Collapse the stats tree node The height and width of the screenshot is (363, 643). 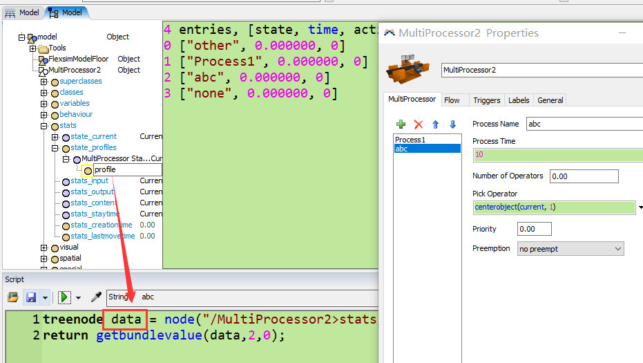tap(44, 126)
